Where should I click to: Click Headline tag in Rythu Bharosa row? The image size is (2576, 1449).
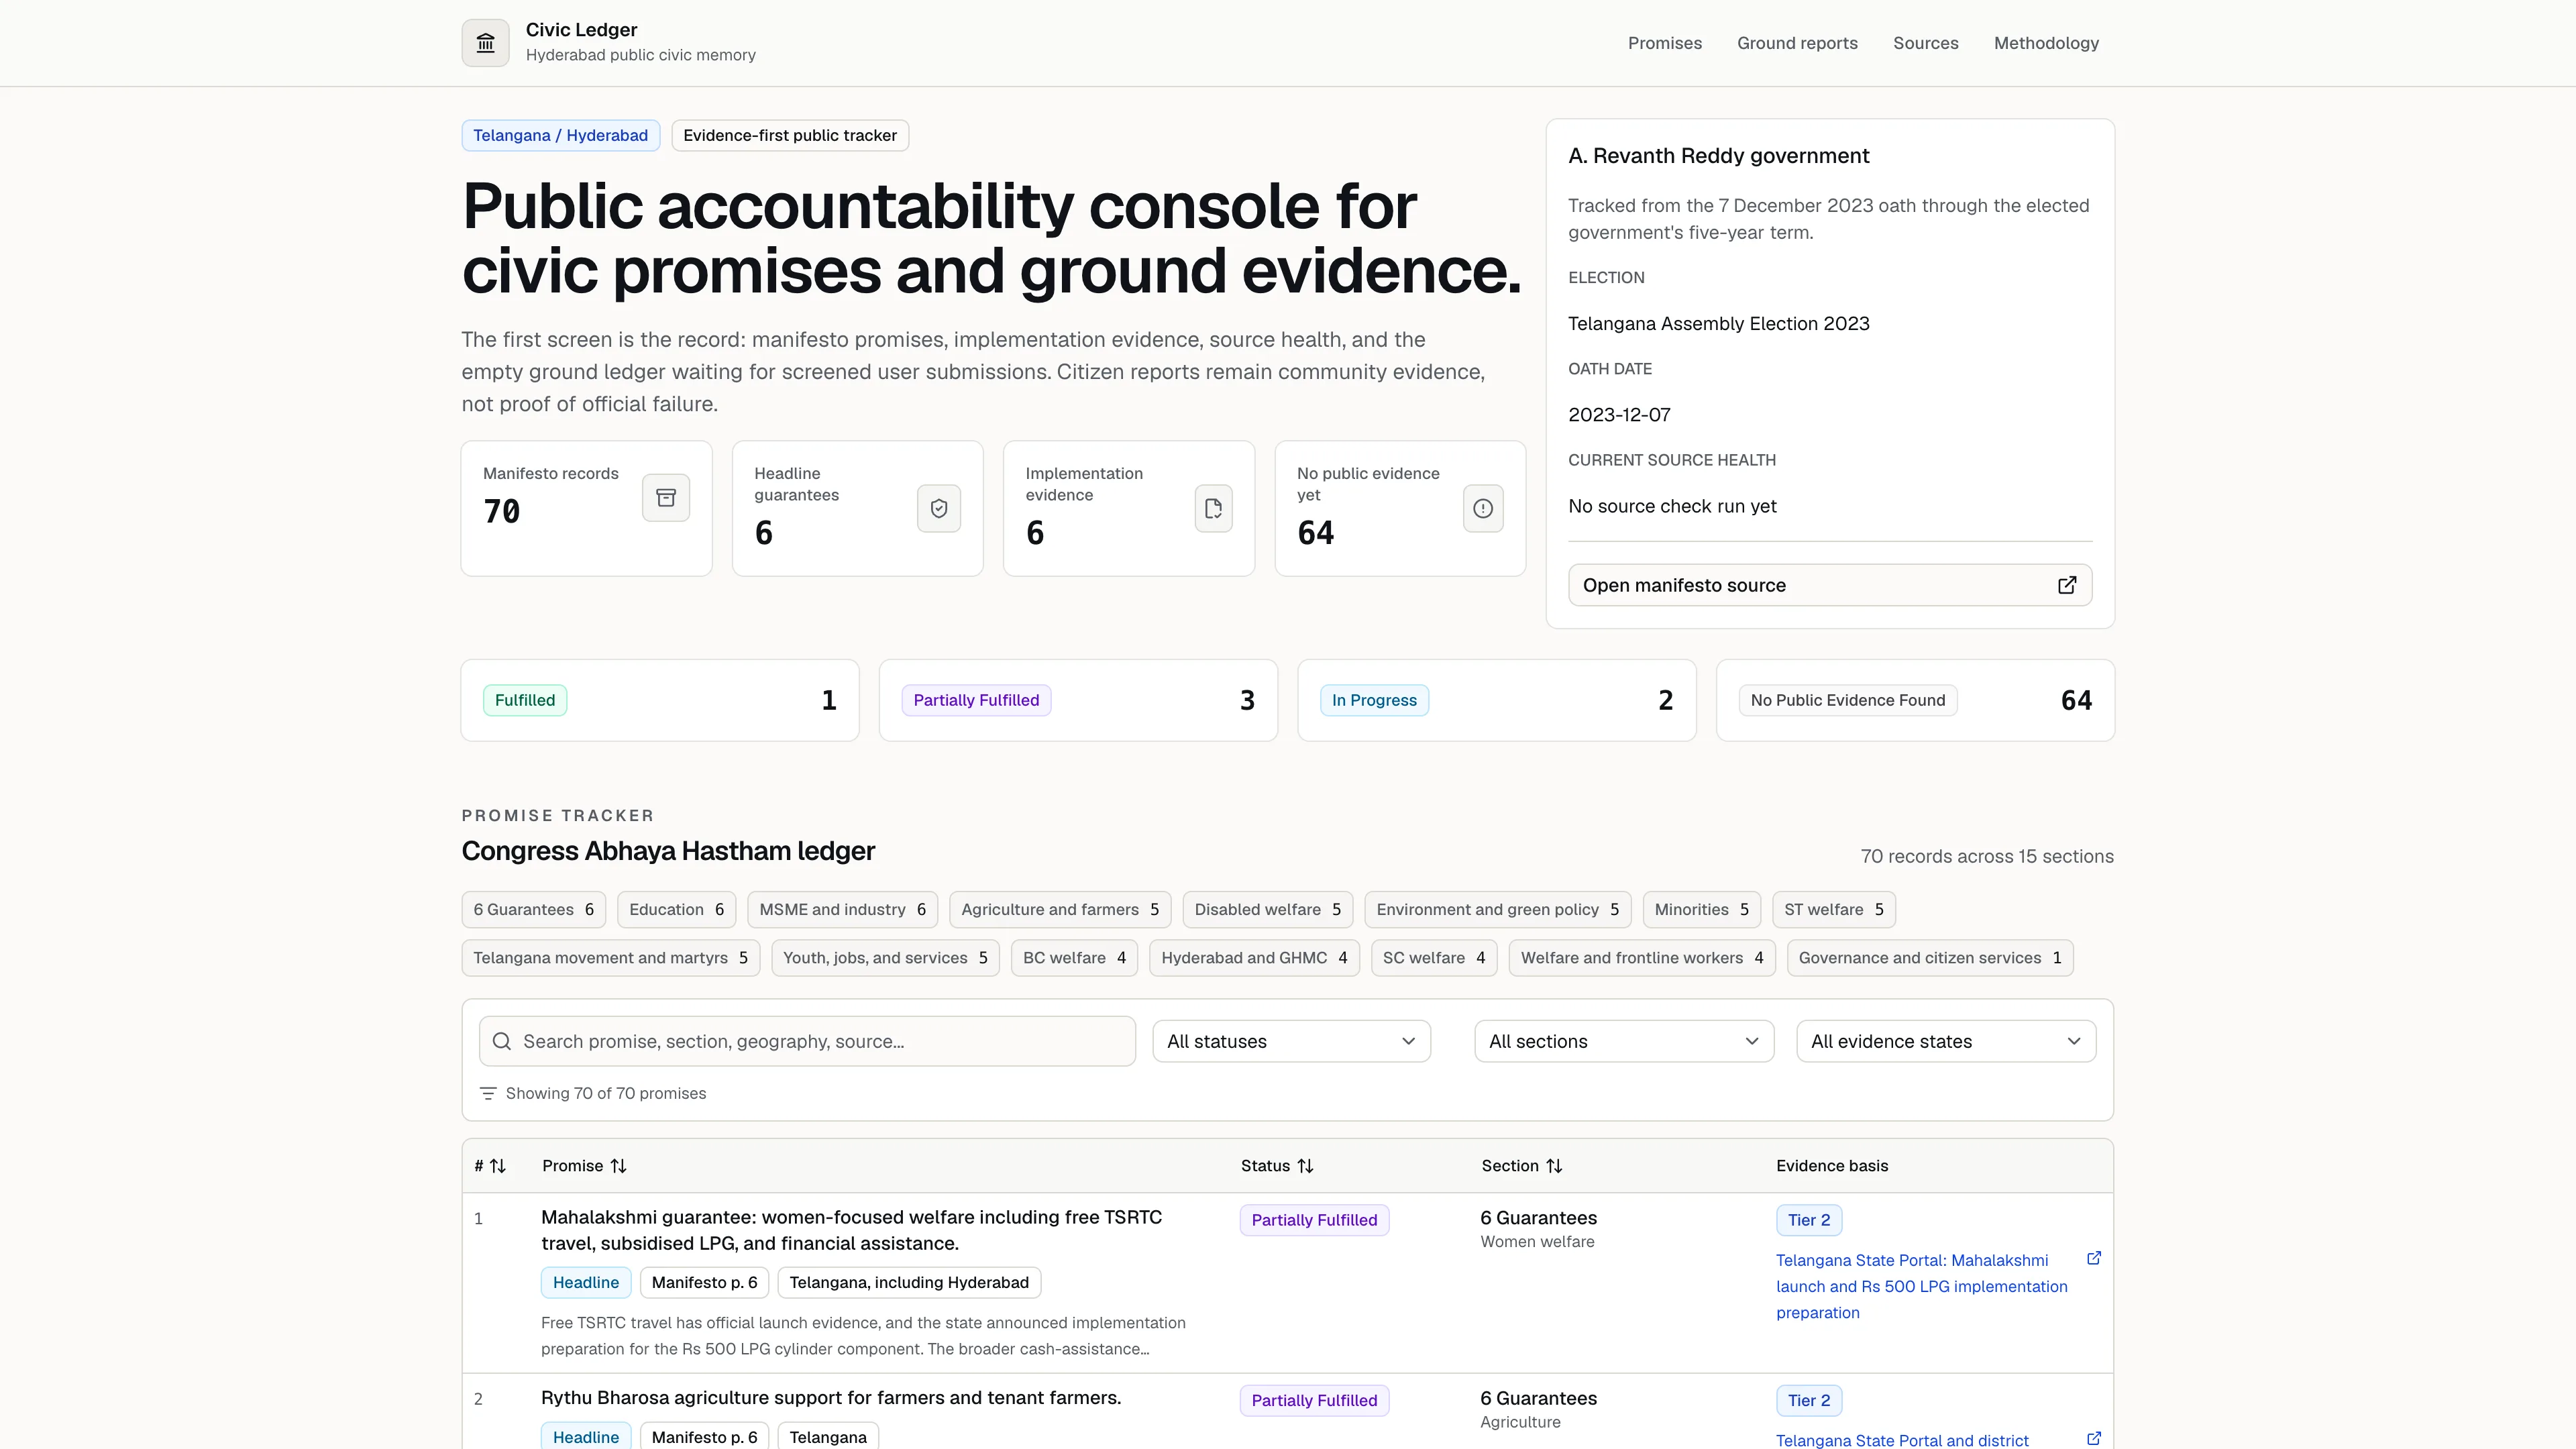tap(586, 1436)
